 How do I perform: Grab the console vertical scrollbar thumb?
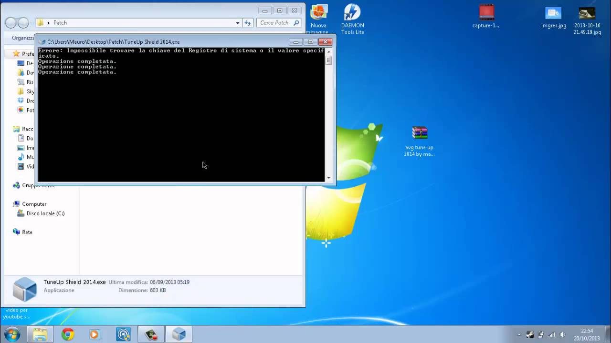(x=328, y=61)
